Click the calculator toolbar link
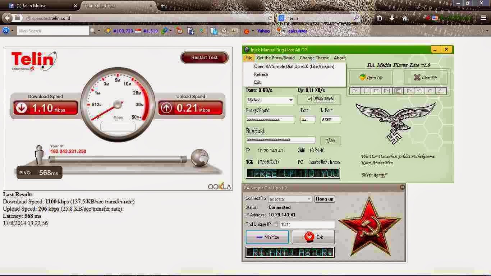Screen dimensions: 491x276 (x=298, y=31)
